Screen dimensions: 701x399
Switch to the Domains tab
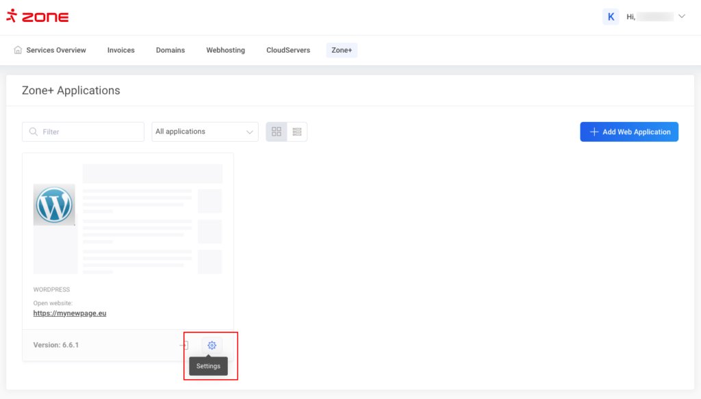coord(170,50)
